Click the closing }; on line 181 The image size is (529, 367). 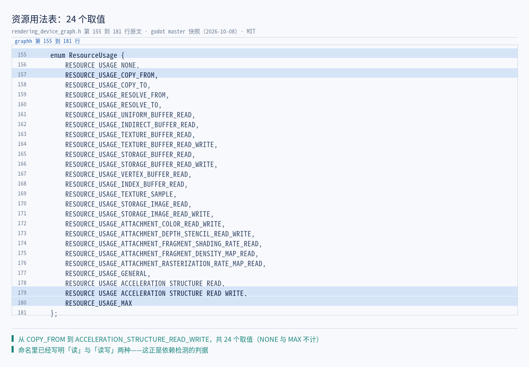point(54,313)
